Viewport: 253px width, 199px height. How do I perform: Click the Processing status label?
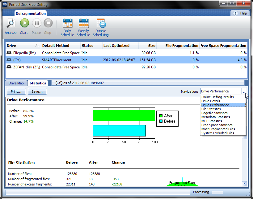click(x=201, y=192)
